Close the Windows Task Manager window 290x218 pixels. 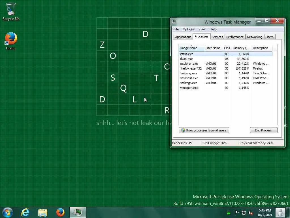277,21
